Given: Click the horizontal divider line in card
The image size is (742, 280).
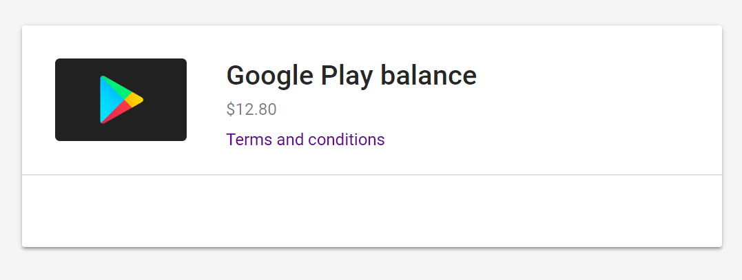Looking at the screenshot, I should pos(372,175).
